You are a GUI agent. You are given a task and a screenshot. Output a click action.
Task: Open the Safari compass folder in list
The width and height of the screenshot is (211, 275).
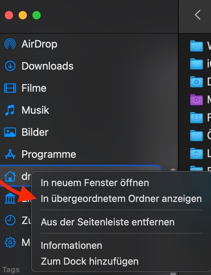click(x=197, y=46)
